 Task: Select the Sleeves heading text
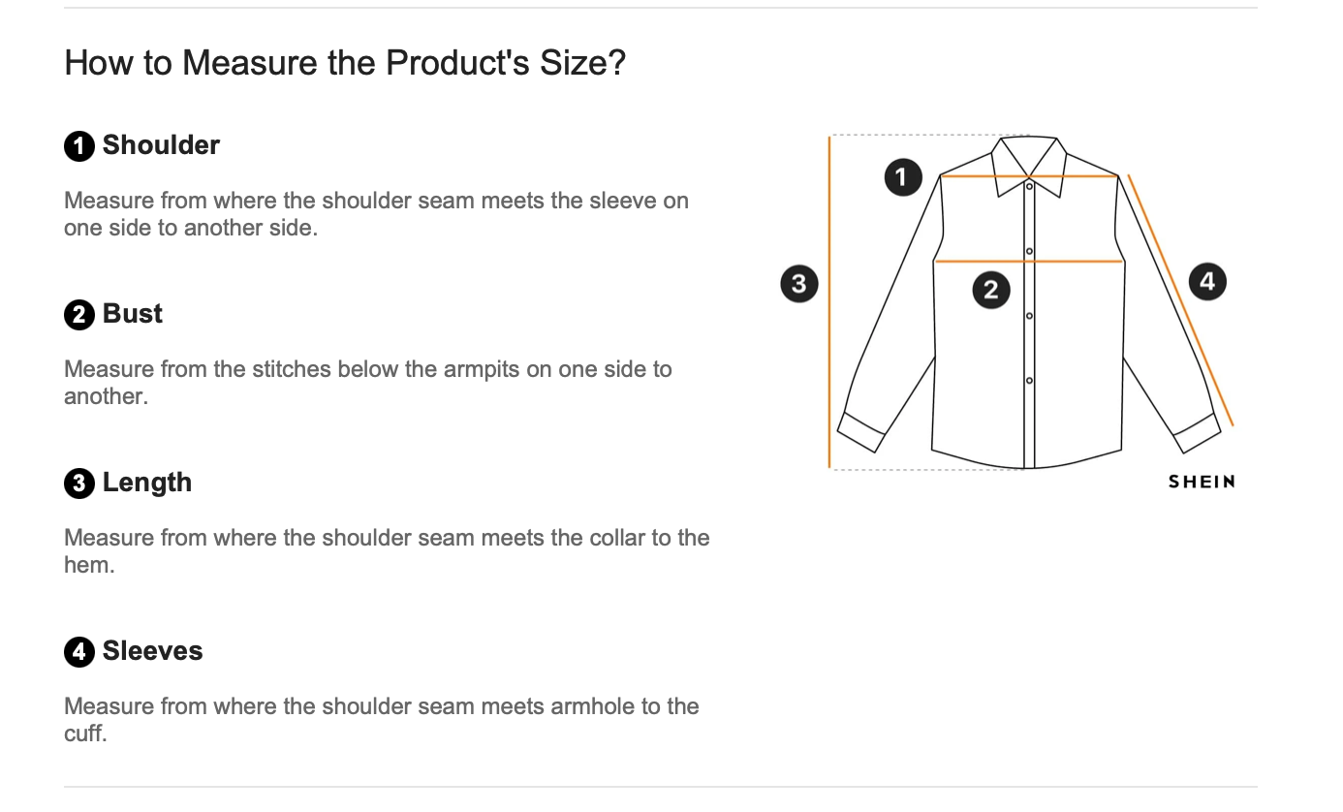[153, 651]
